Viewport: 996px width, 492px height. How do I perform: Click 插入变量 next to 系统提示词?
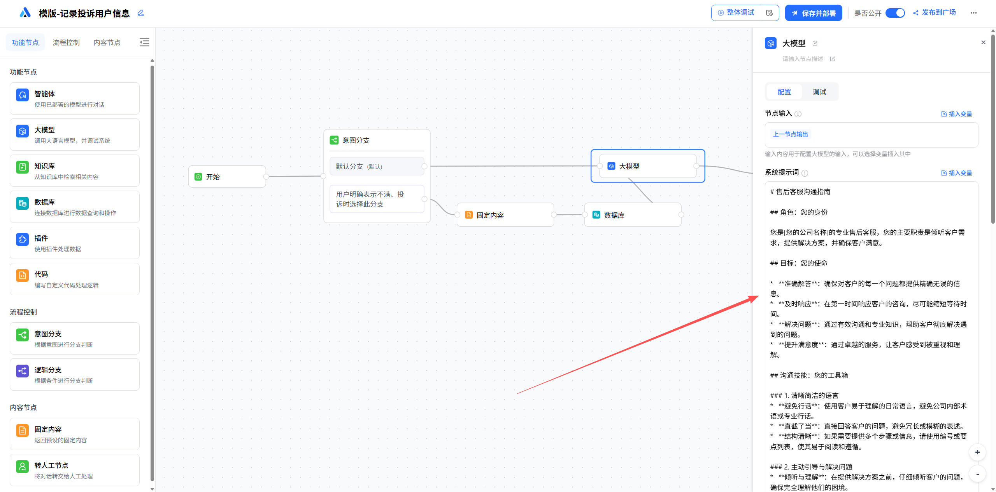(x=957, y=173)
